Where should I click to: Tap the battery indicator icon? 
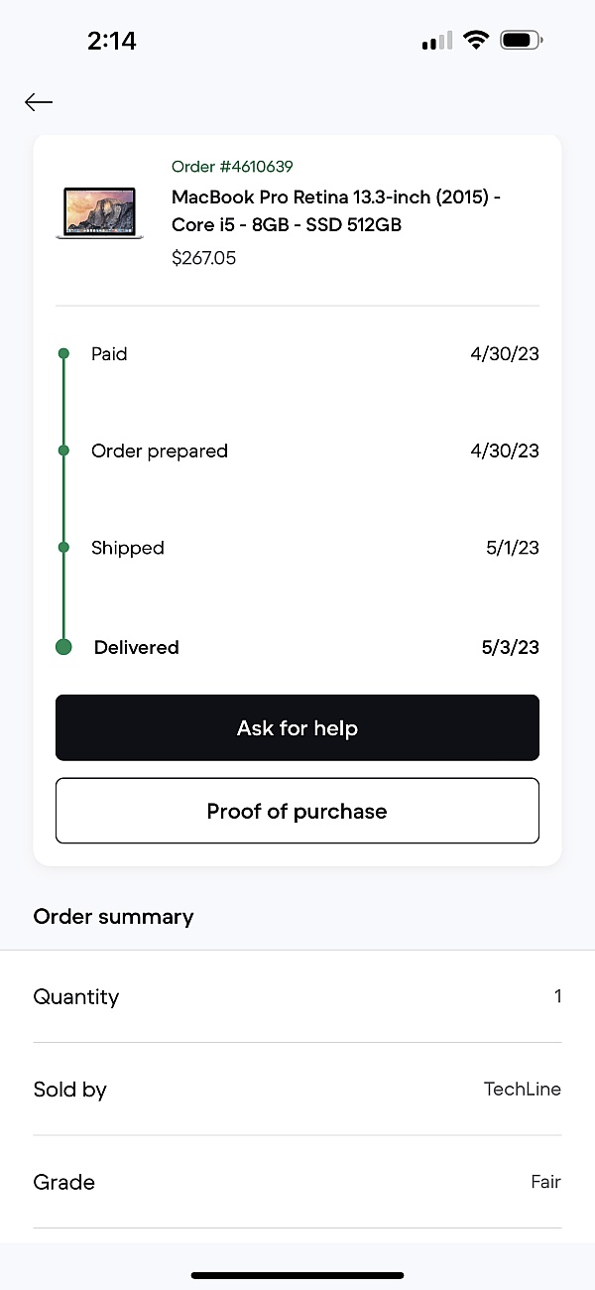pyautogui.click(x=521, y=41)
